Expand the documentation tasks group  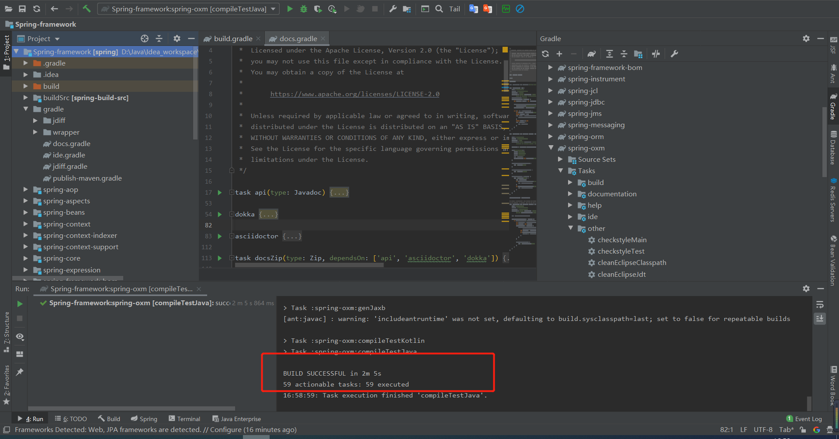click(x=570, y=194)
